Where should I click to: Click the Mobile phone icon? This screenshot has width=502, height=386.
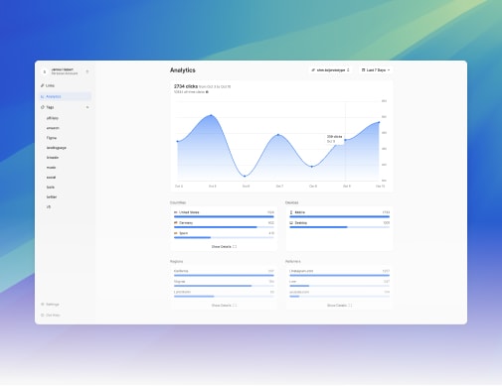[x=291, y=212]
